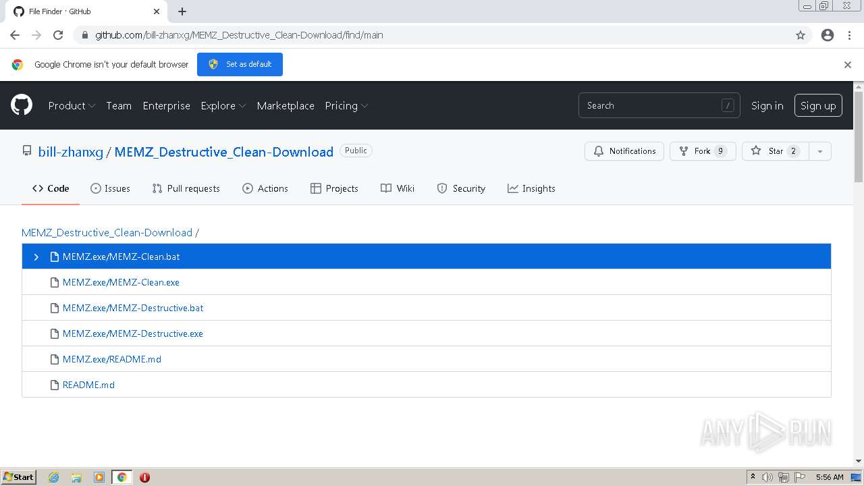Open Internet Explorer from taskbar
Screen dimensions: 864x486
53,477
